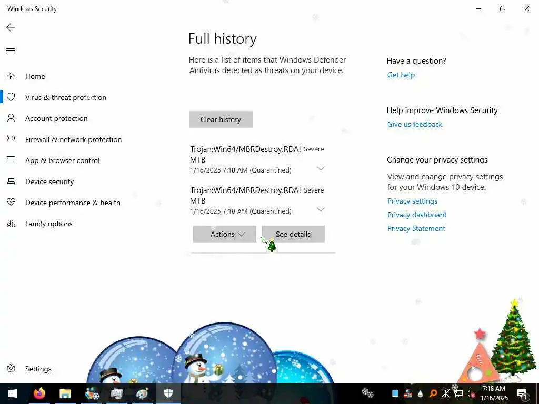Go back using the back arrow
This screenshot has width=539, height=404.
[11, 27]
